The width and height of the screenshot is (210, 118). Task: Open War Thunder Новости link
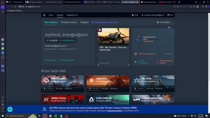pyautogui.click(x=68, y=88)
